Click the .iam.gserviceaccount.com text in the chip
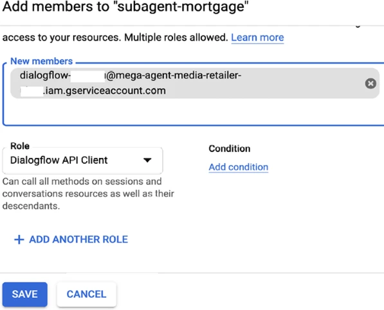Screen dimensions: 384x310 click(105, 91)
